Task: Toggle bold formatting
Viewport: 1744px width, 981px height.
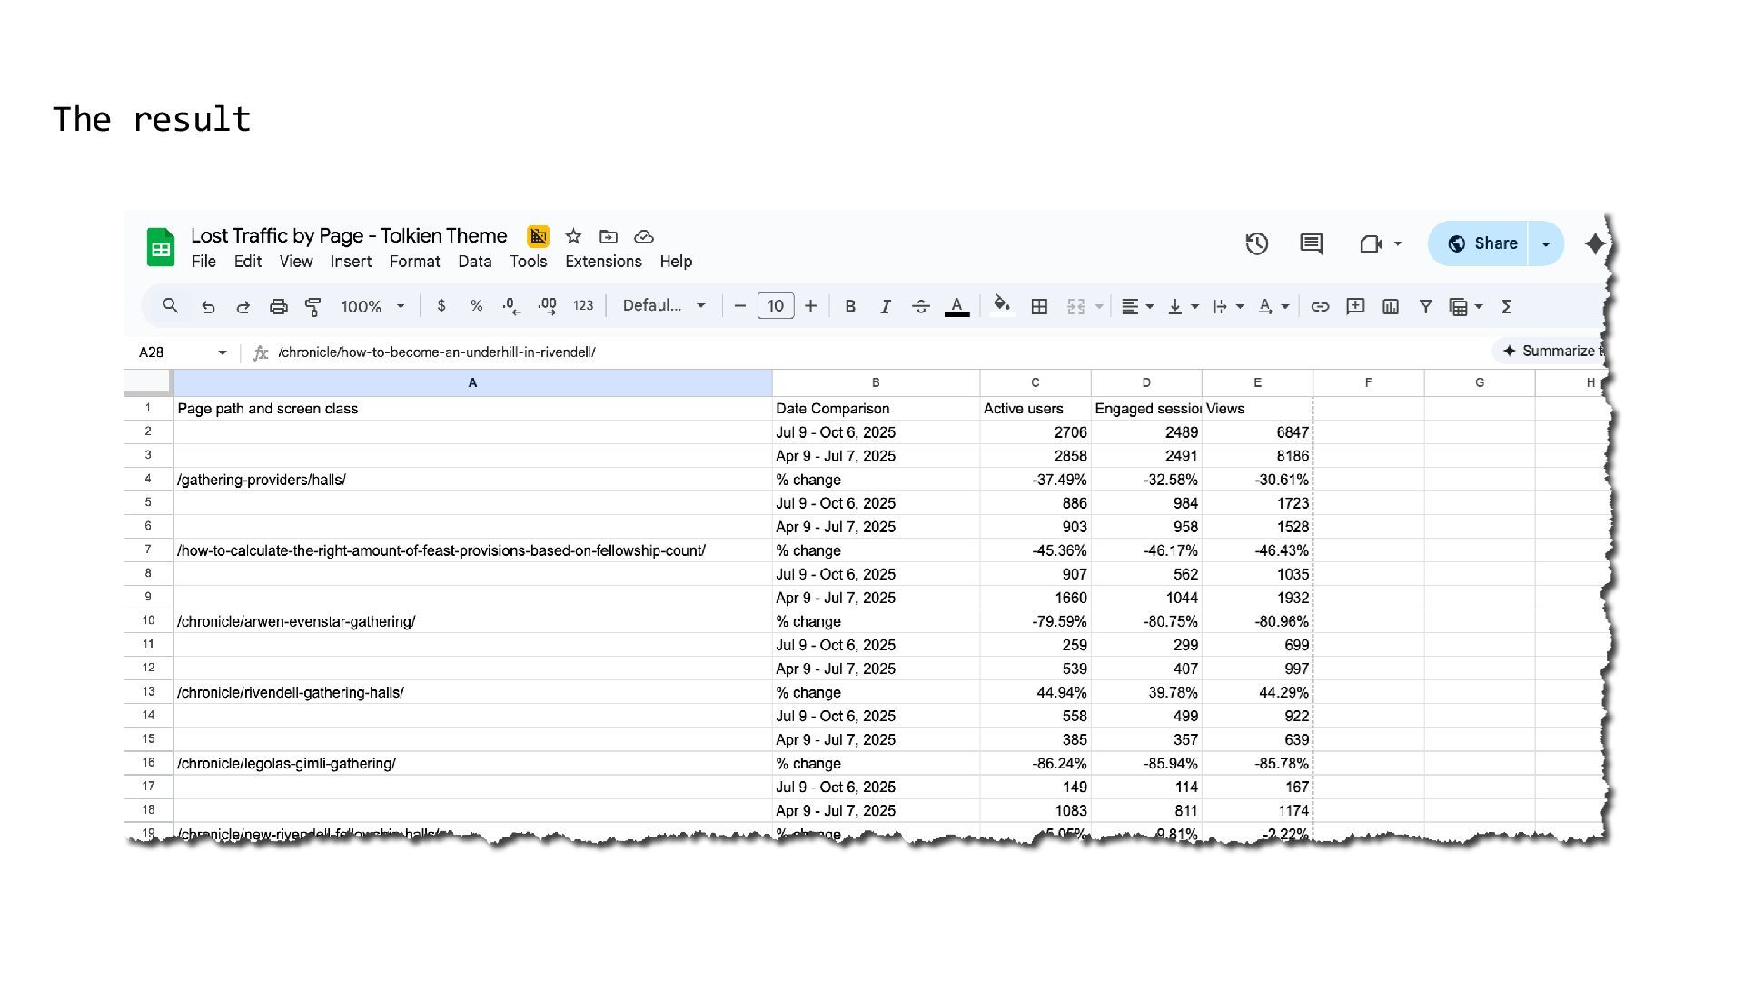Action: pyautogui.click(x=850, y=307)
